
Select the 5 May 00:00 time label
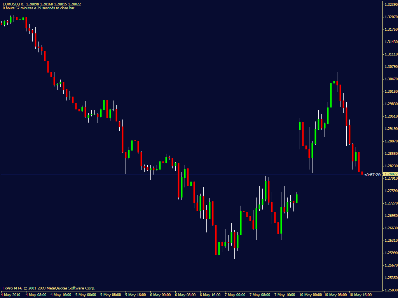(x=86, y=295)
